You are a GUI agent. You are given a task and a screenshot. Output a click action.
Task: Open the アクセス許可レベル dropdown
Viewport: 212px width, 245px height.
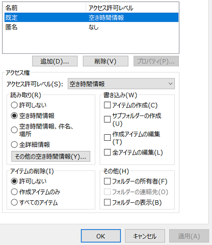pyautogui.click(x=121, y=84)
